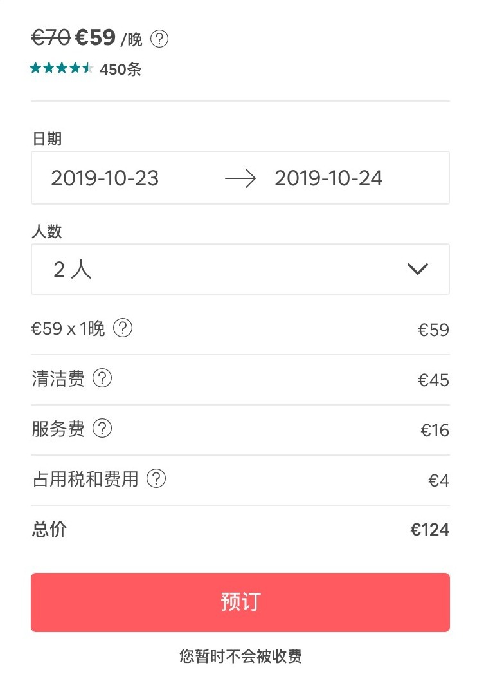Click the help icon next to 占用税和费用
This screenshot has width=477, height=681.
pos(156,479)
